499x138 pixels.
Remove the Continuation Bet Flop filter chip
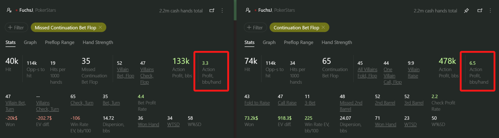click(x=323, y=27)
